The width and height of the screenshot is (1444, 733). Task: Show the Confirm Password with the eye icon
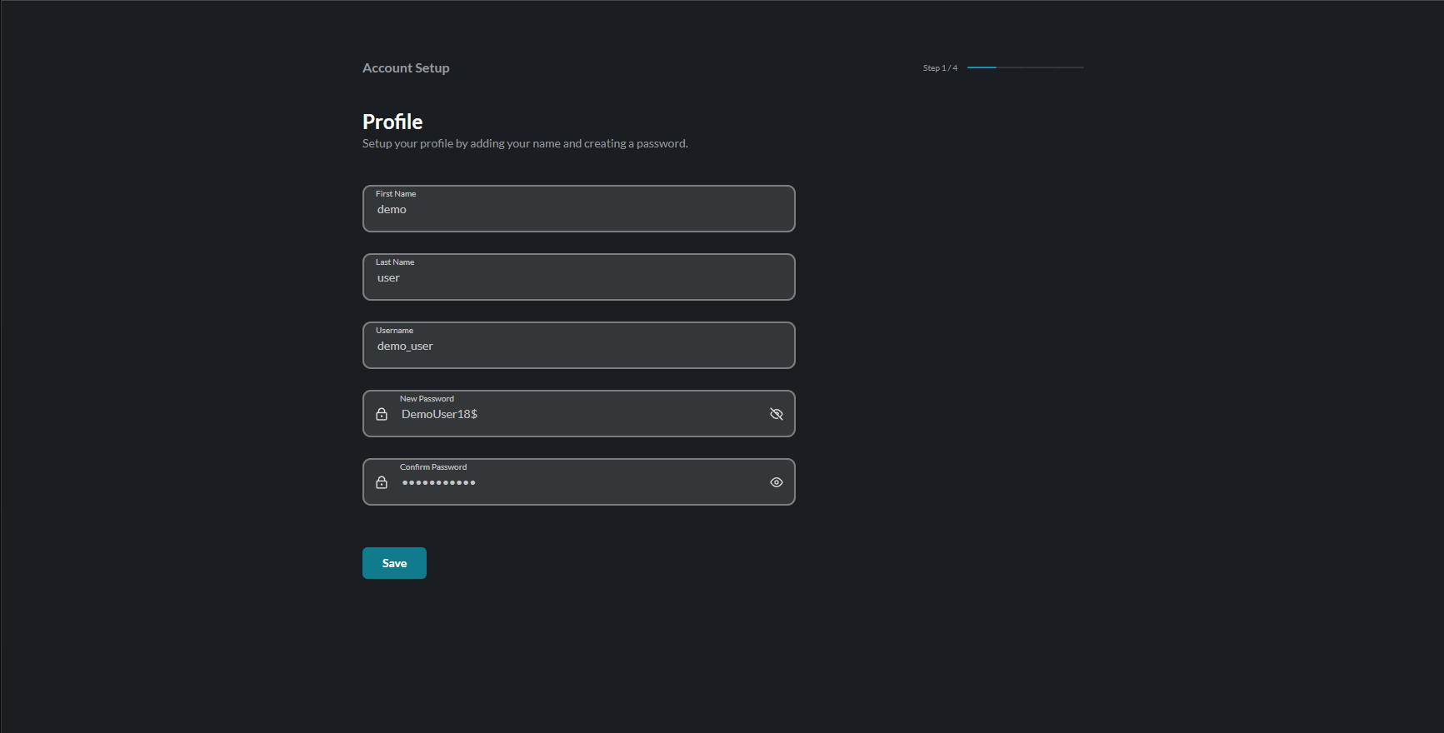(777, 482)
